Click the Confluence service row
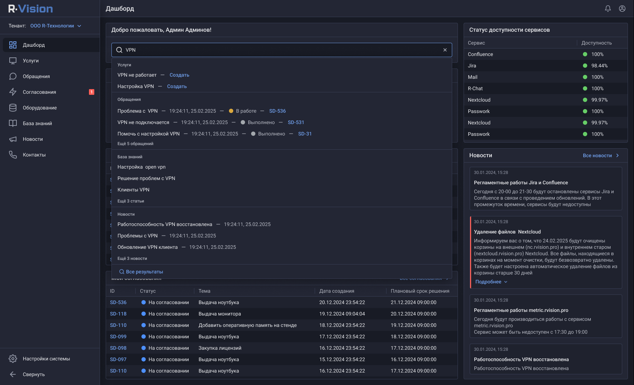Viewport: 634px width, 385px height. [x=545, y=54]
